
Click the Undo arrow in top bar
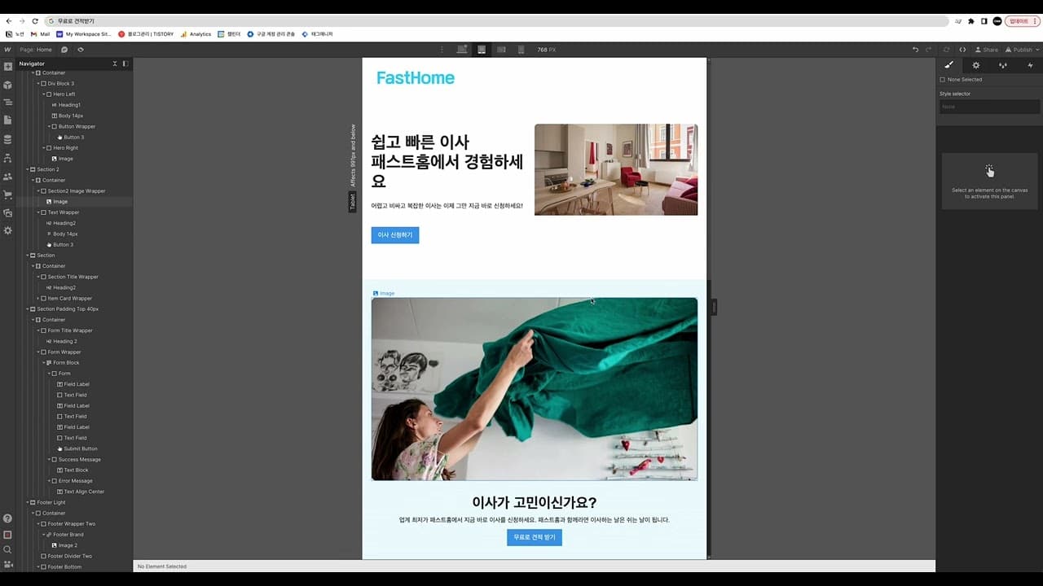[x=915, y=50]
